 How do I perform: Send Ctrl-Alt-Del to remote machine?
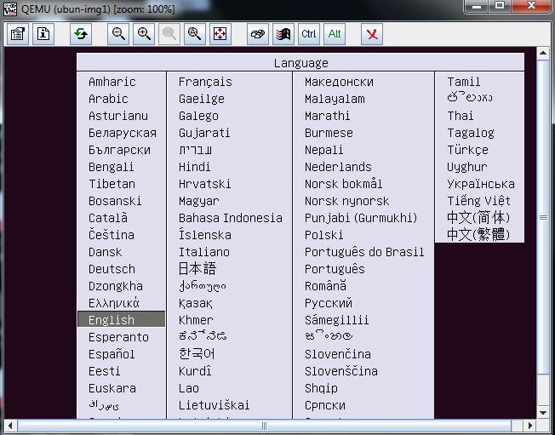point(258,34)
